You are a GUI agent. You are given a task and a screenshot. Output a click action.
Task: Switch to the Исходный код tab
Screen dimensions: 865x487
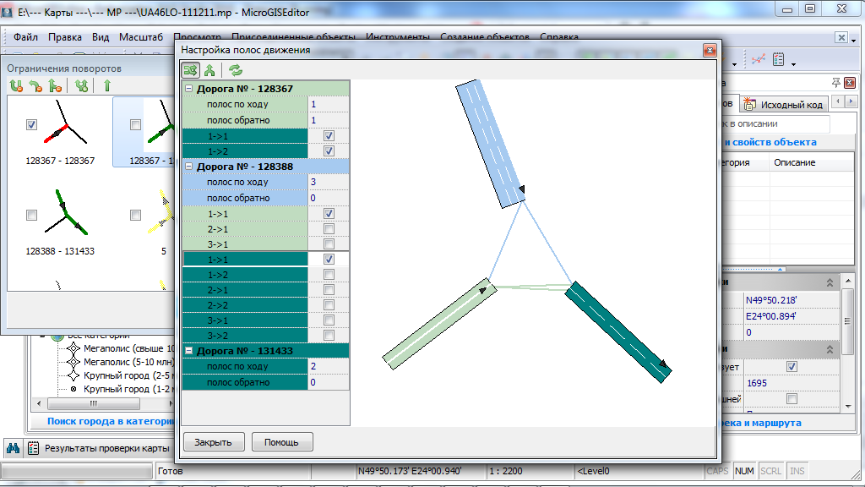pos(784,104)
